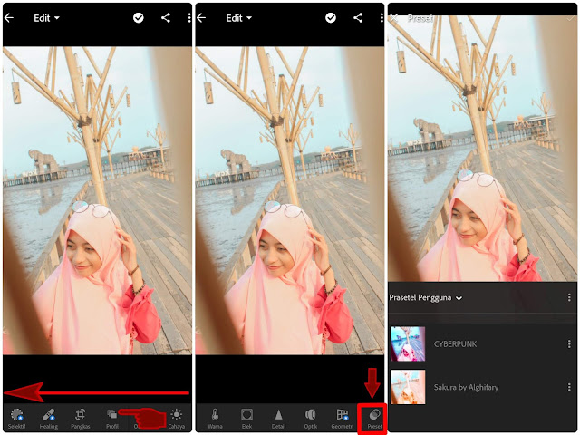The image size is (580, 435).
Task: Tap checkmark circle icon in second screen
Action: coord(331,17)
